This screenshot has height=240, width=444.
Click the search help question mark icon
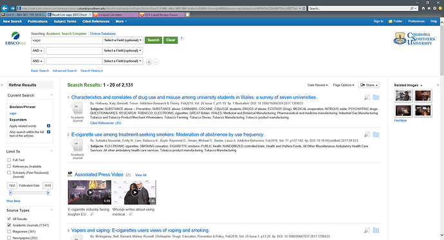click(181, 39)
